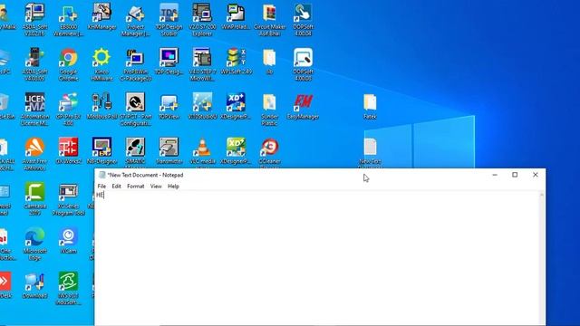This screenshot has width=580, height=326.
Task: Select the WPLSoft desktop shortcut
Action: coord(236,62)
